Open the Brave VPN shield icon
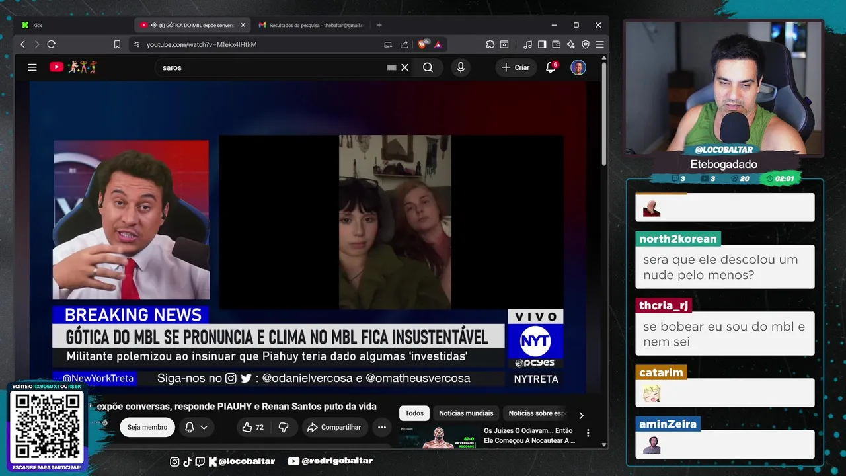 pos(586,44)
